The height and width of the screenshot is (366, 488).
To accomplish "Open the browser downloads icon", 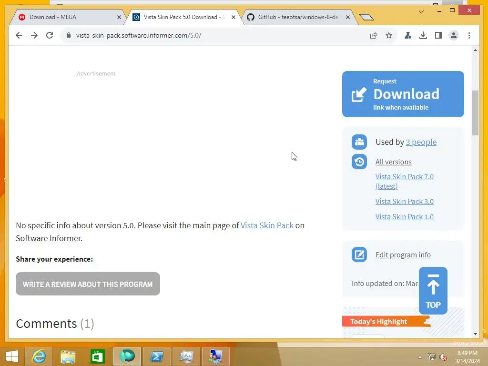I will [423, 35].
